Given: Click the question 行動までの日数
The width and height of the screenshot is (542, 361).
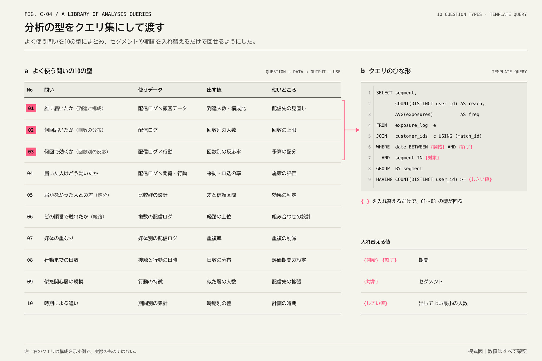Looking at the screenshot, I should pos(61,260).
